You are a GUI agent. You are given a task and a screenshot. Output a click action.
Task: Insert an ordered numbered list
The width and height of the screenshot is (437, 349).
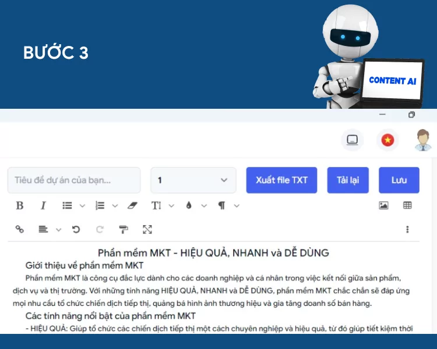click(100, 206)
